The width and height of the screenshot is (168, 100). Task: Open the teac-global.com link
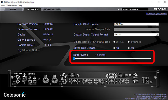pyautogui.click(x=157, y=13)
